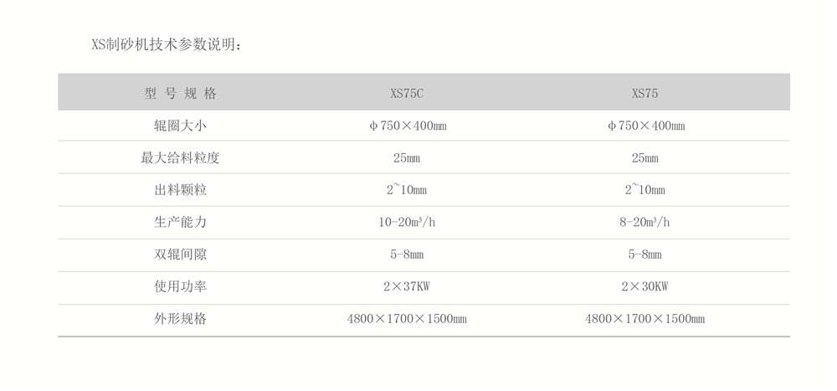Select the 外形规格 row label

(x=180, y=319)
